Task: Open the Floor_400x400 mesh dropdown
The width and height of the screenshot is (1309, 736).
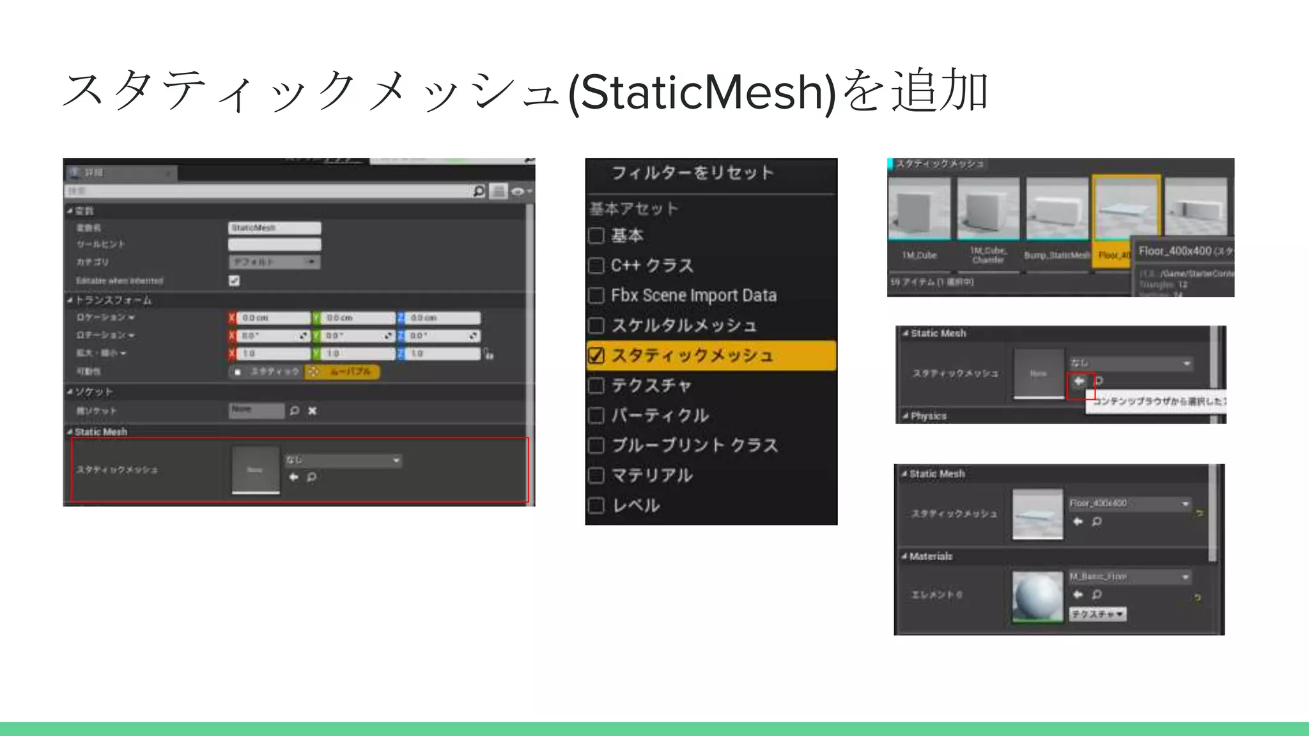Action: click(x=1130, y=504)
